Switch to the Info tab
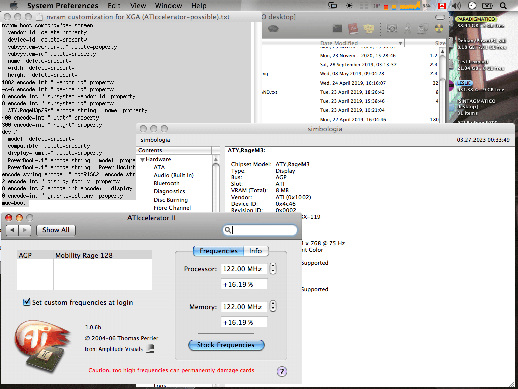This screenshot has height=389, width=518. [x=255, y=251]
